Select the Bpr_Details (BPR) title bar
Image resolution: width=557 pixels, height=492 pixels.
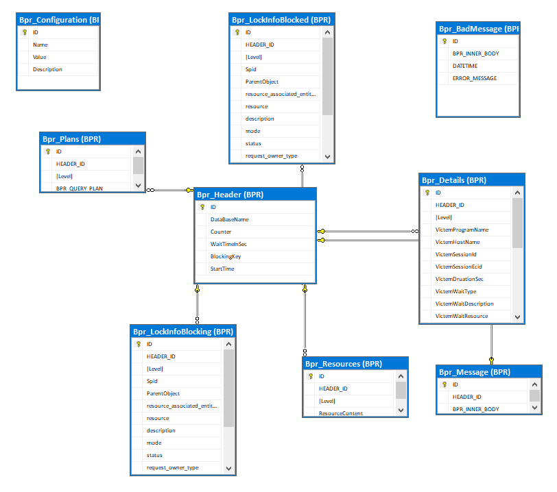pyautogui.click(x=472, y=180)
